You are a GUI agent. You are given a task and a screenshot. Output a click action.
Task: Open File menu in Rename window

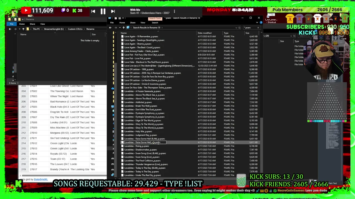pyautogui.click(x=12, y=24)
